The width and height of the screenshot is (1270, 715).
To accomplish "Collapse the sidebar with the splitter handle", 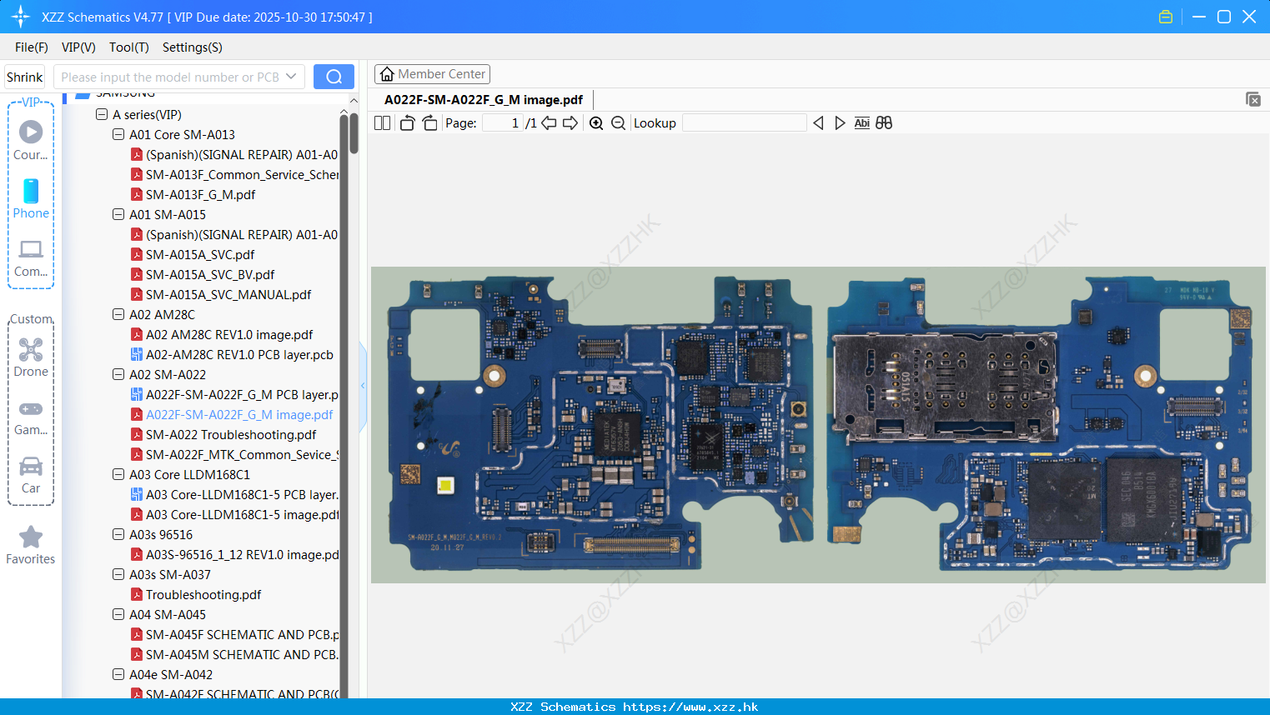I will click(x=363, y=386).
